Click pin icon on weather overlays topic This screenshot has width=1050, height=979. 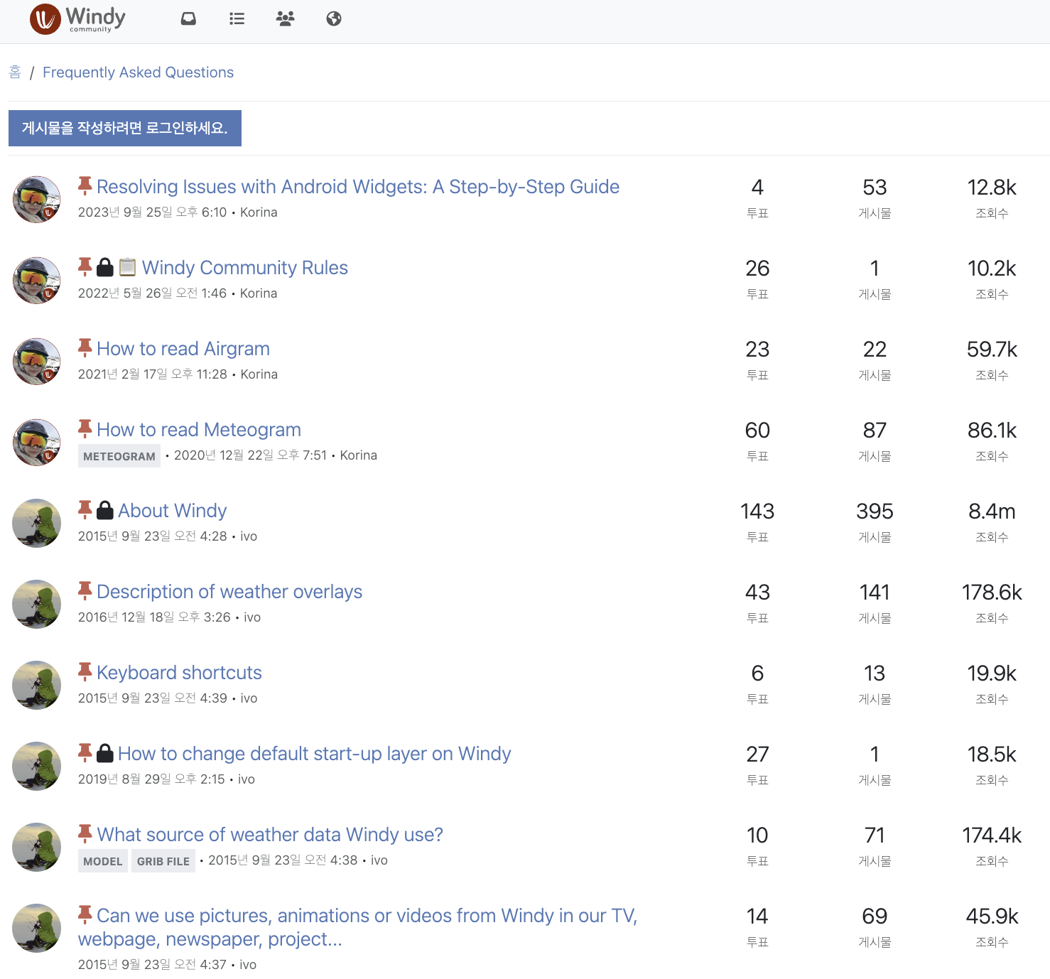click(85, 591)
